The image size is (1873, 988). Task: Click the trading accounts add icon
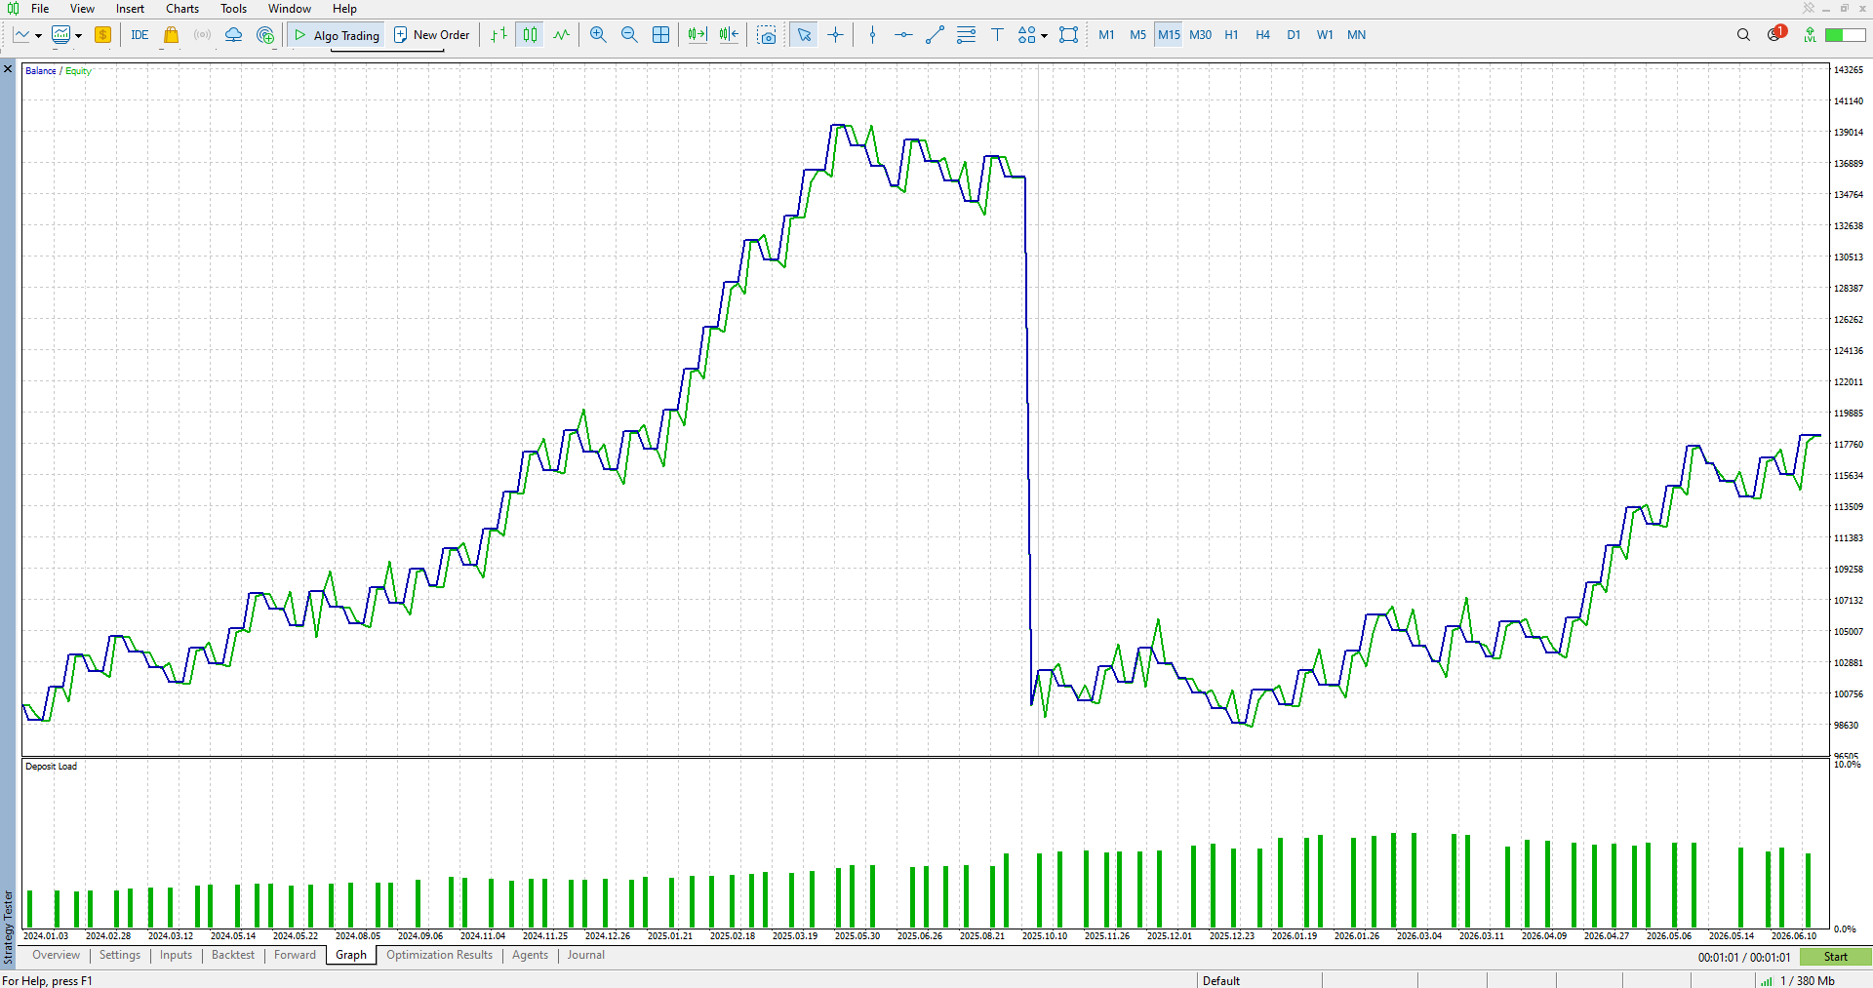265,35
